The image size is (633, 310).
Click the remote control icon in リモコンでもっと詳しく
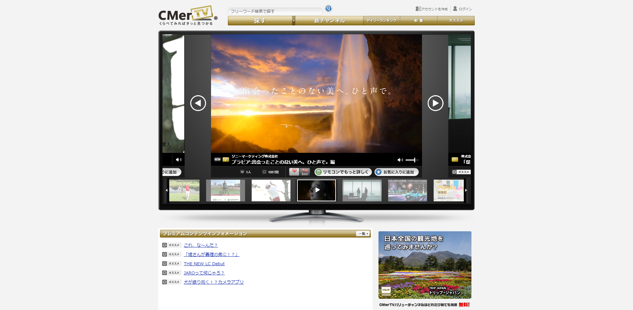click(x=318, y=172)
